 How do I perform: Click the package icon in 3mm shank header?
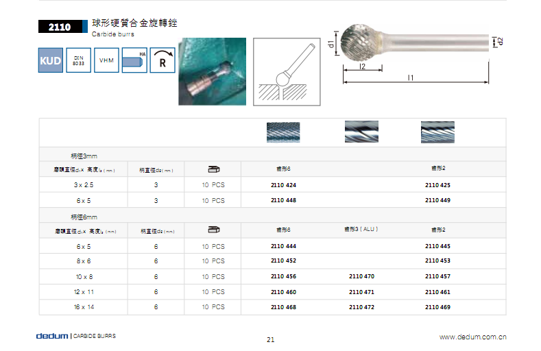tap(213, 169)
